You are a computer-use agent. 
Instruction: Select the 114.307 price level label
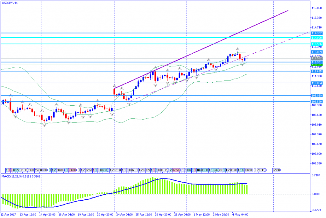pyautogui.click(x=317, y=33)
